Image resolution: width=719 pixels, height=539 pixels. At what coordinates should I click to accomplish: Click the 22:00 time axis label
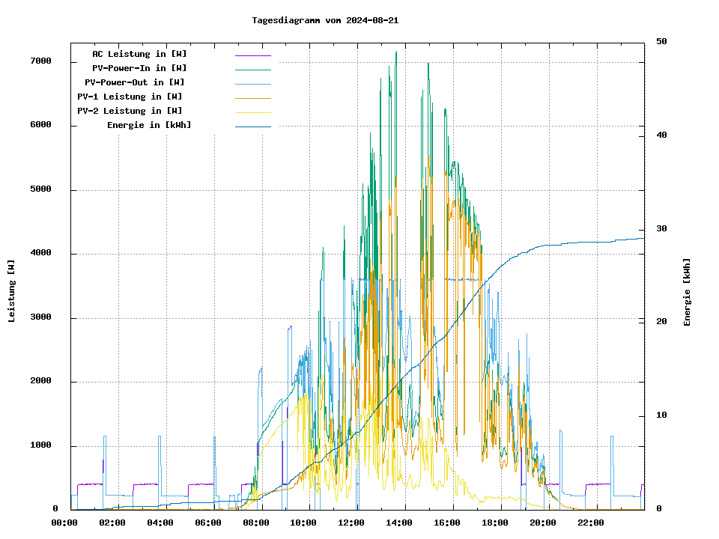pos(591,523)
